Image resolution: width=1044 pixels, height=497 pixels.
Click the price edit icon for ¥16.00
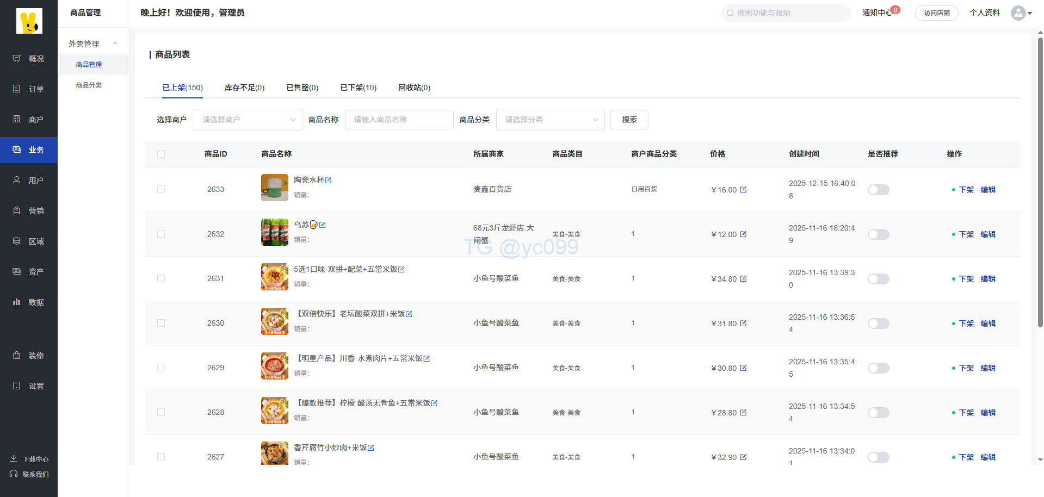743,190
